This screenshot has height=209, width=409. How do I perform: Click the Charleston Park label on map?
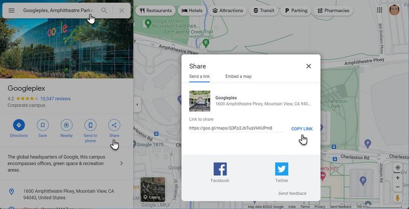click(335, 103)
